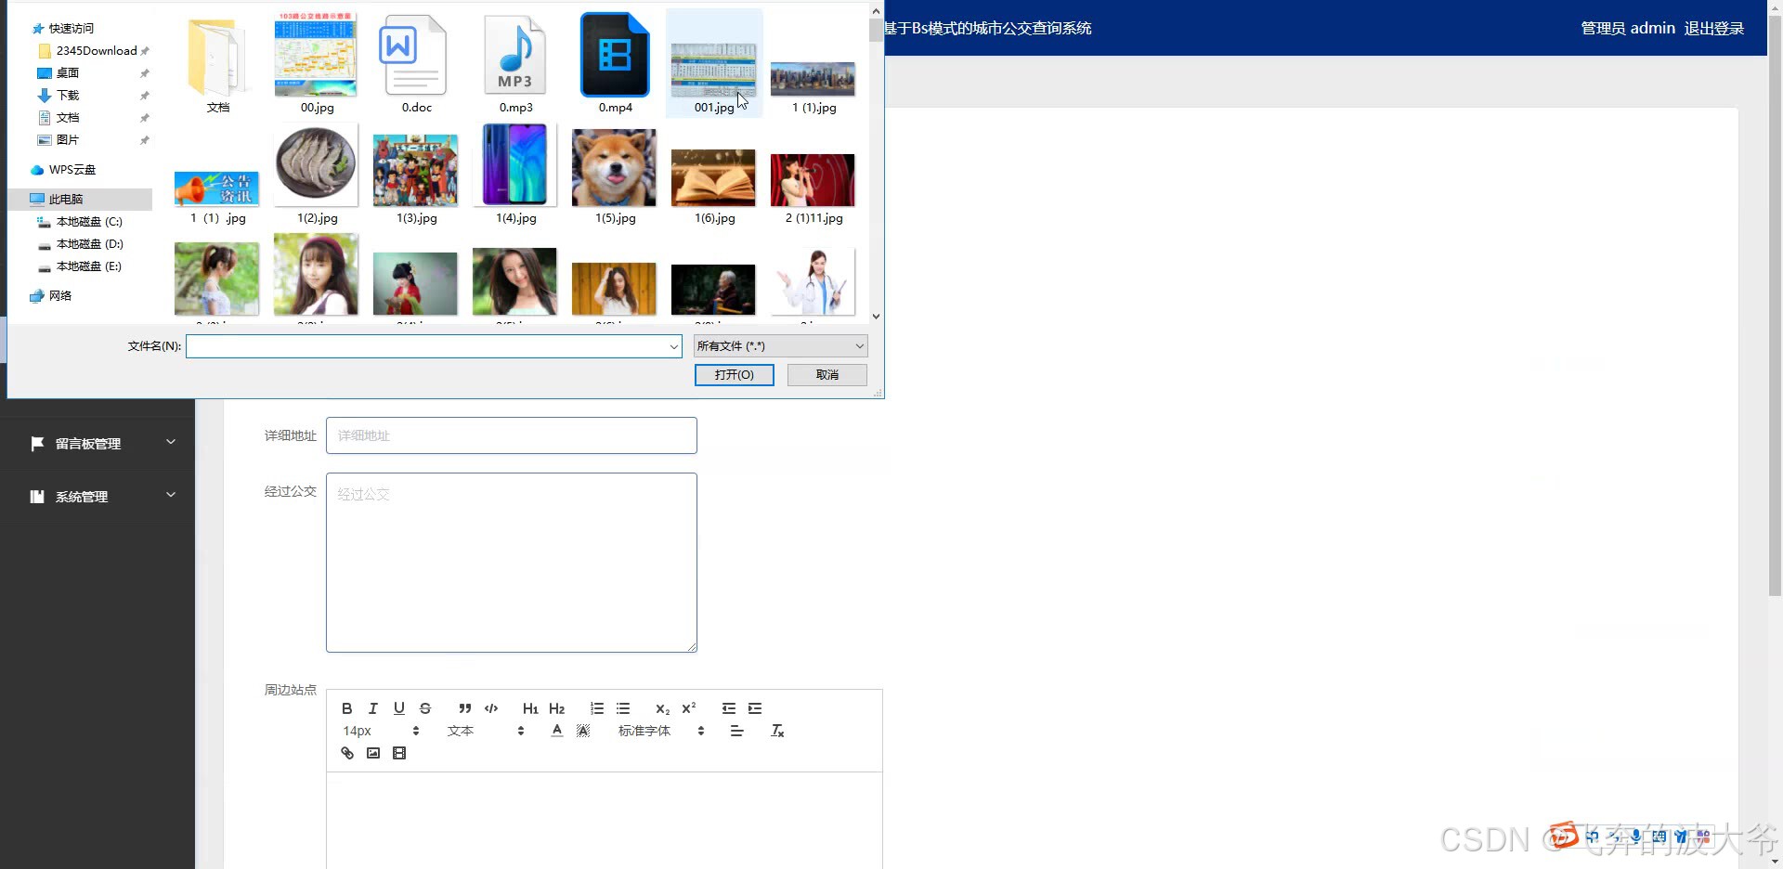Open the 标准字体 font family dropdown
The image size is (1783, 869).
pos(660,731)
